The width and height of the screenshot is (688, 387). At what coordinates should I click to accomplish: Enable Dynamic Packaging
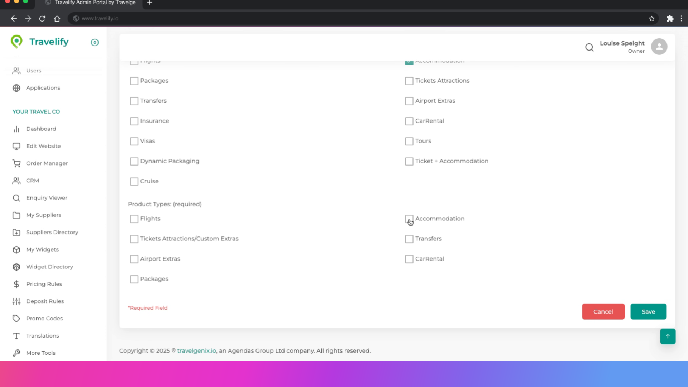tap(134, 161)
